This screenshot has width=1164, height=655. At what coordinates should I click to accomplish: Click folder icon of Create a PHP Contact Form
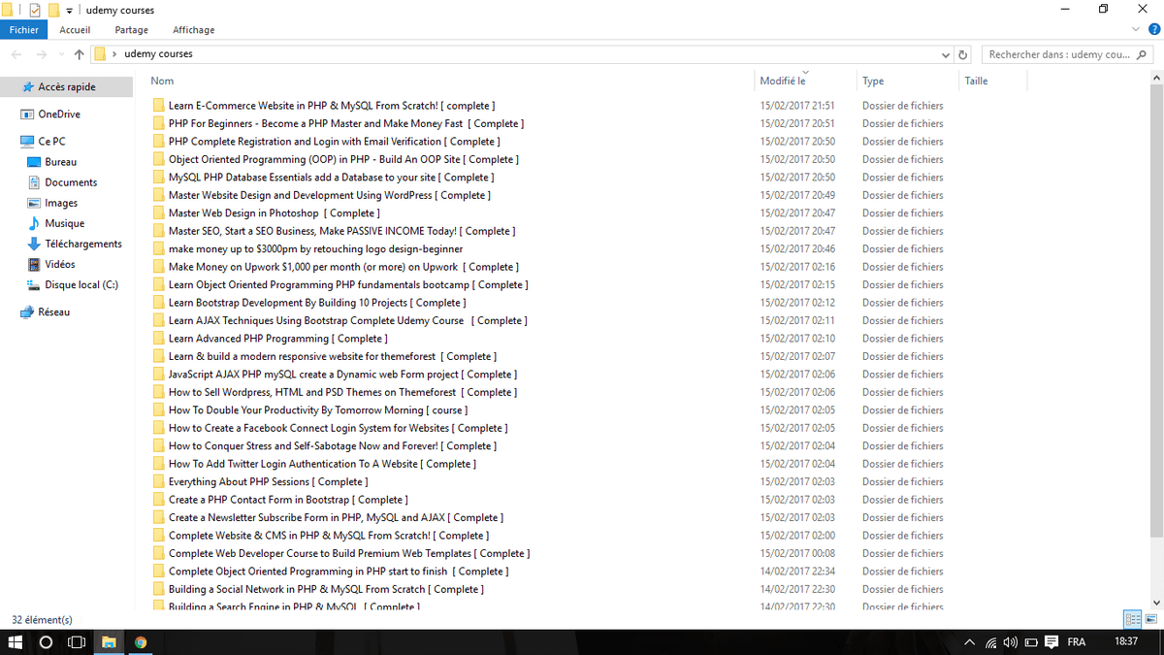click(x=159, y=500)
